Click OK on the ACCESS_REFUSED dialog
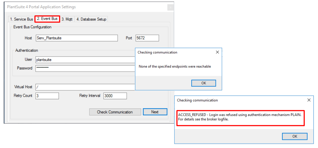 coord(295,136)
